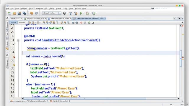The width and height of the screenshot is (189, 106).
Task: Click the Find Selection magnifier icon
Action: pos(44,22)
